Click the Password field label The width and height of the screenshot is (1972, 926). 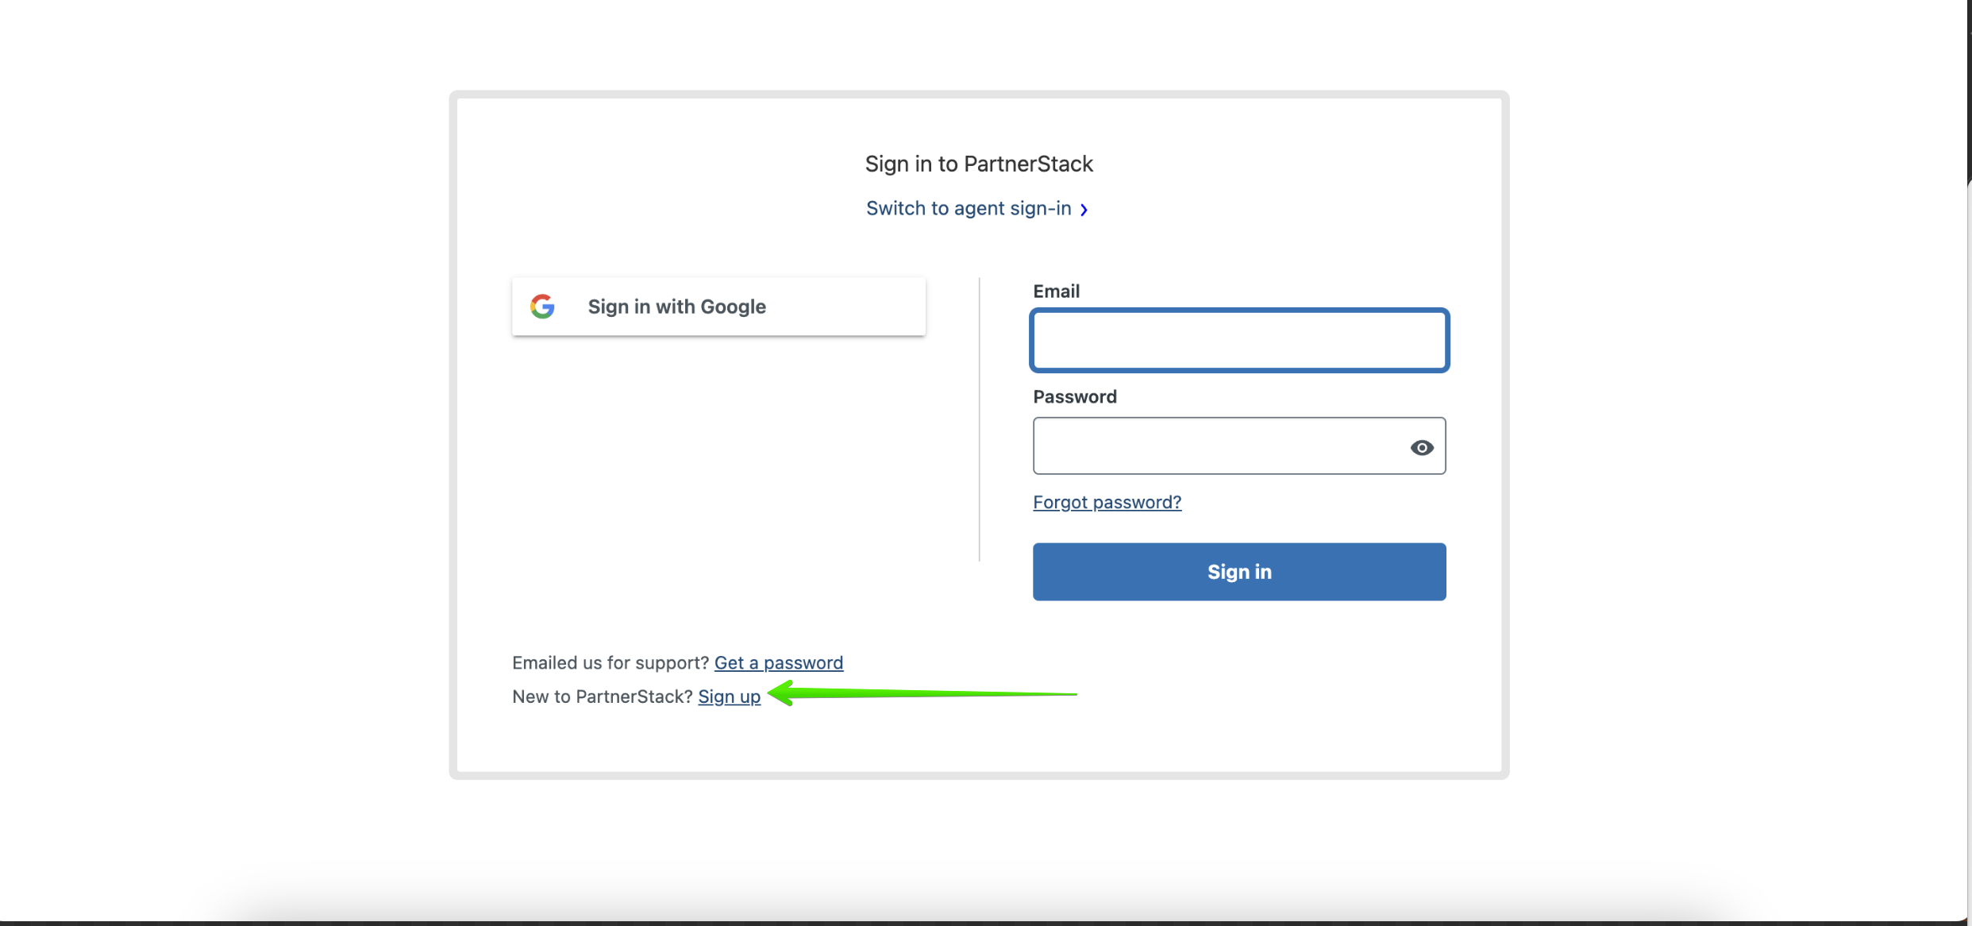point(1075,396)
